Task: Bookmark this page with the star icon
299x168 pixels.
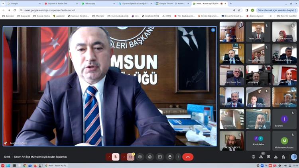Action: [x=239, y=10]
